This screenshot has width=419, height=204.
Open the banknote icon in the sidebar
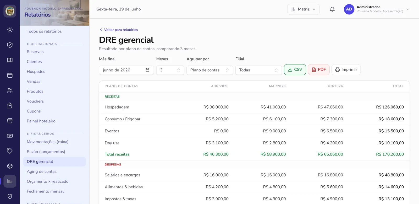[10, 136]
